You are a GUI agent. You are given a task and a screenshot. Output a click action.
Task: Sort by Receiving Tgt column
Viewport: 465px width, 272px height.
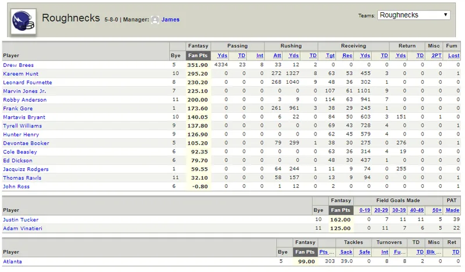(330, 55)
